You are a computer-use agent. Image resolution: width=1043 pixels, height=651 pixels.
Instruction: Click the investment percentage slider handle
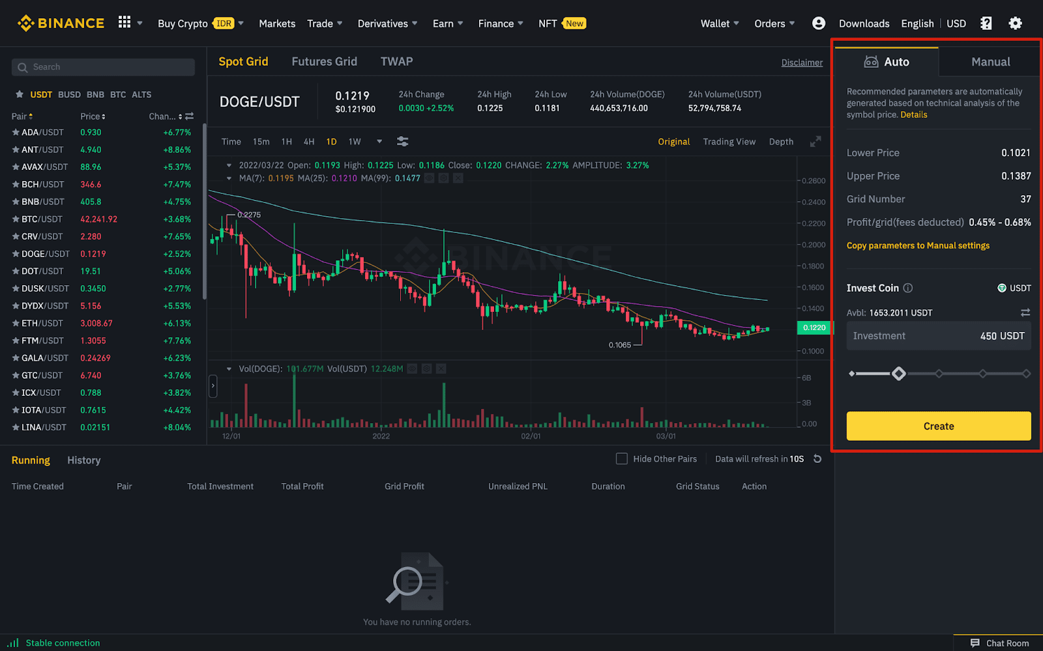point(898,374)
